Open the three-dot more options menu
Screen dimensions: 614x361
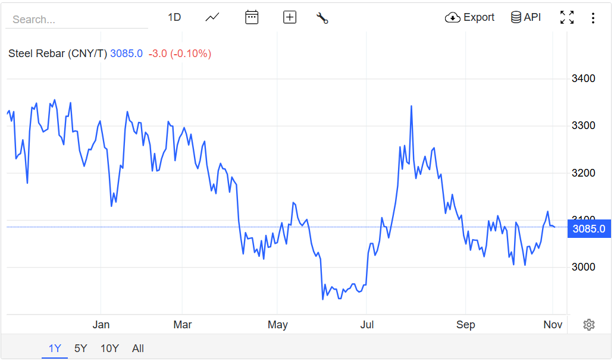pos(593,18)
